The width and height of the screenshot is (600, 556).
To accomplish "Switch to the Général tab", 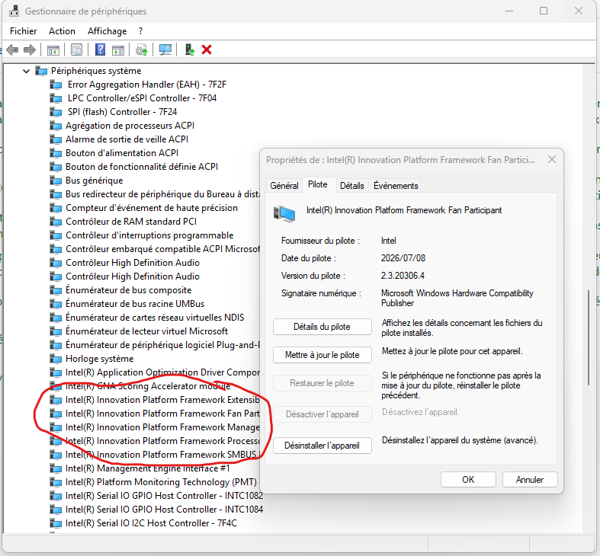I will coord(284,186).
